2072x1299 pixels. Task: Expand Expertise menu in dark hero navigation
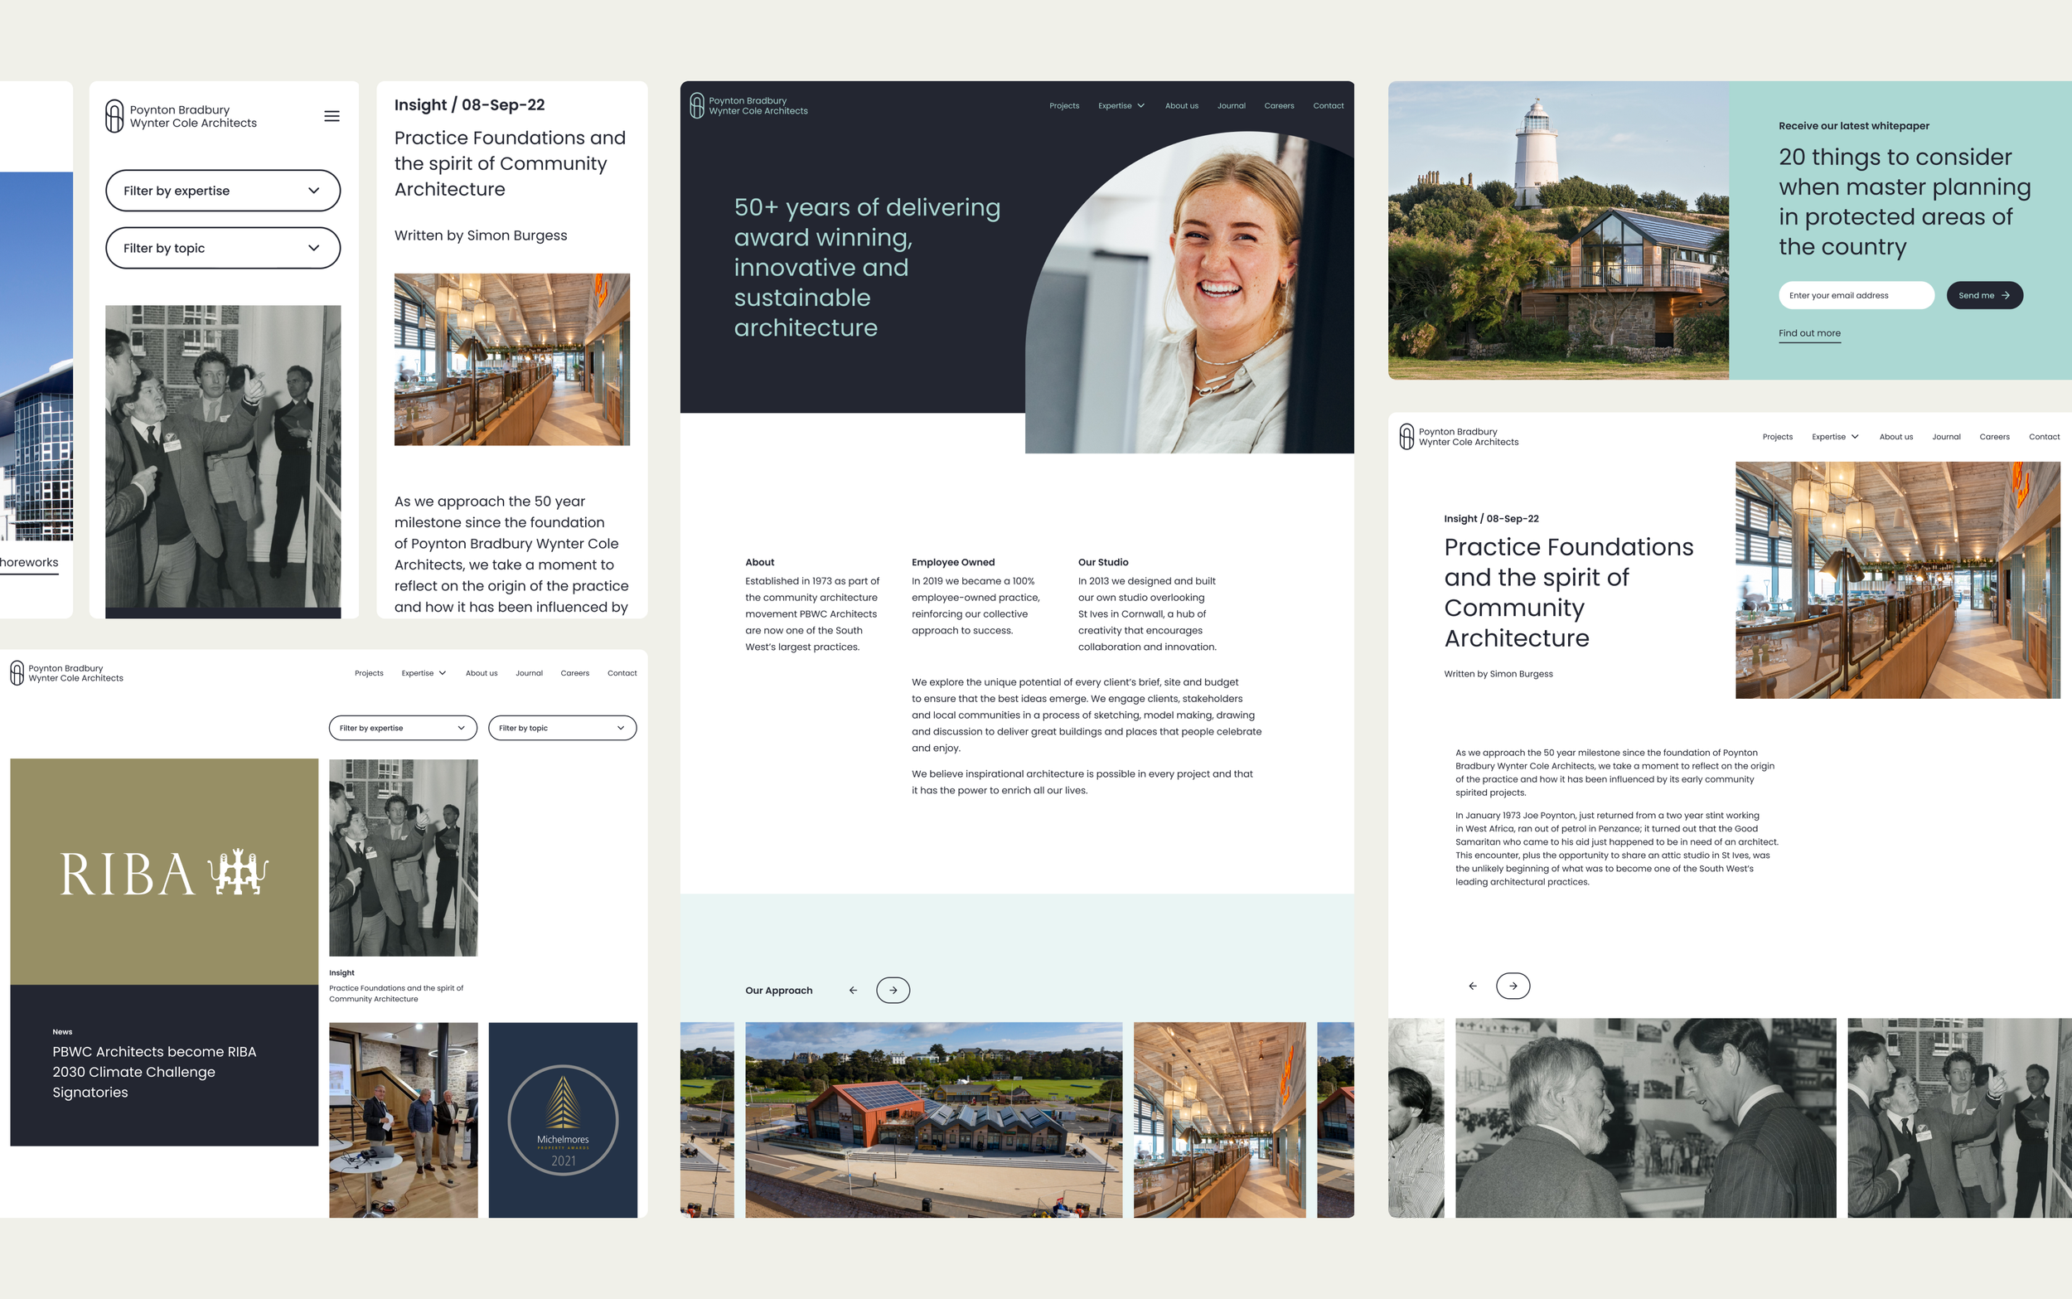pos(1121,105)
